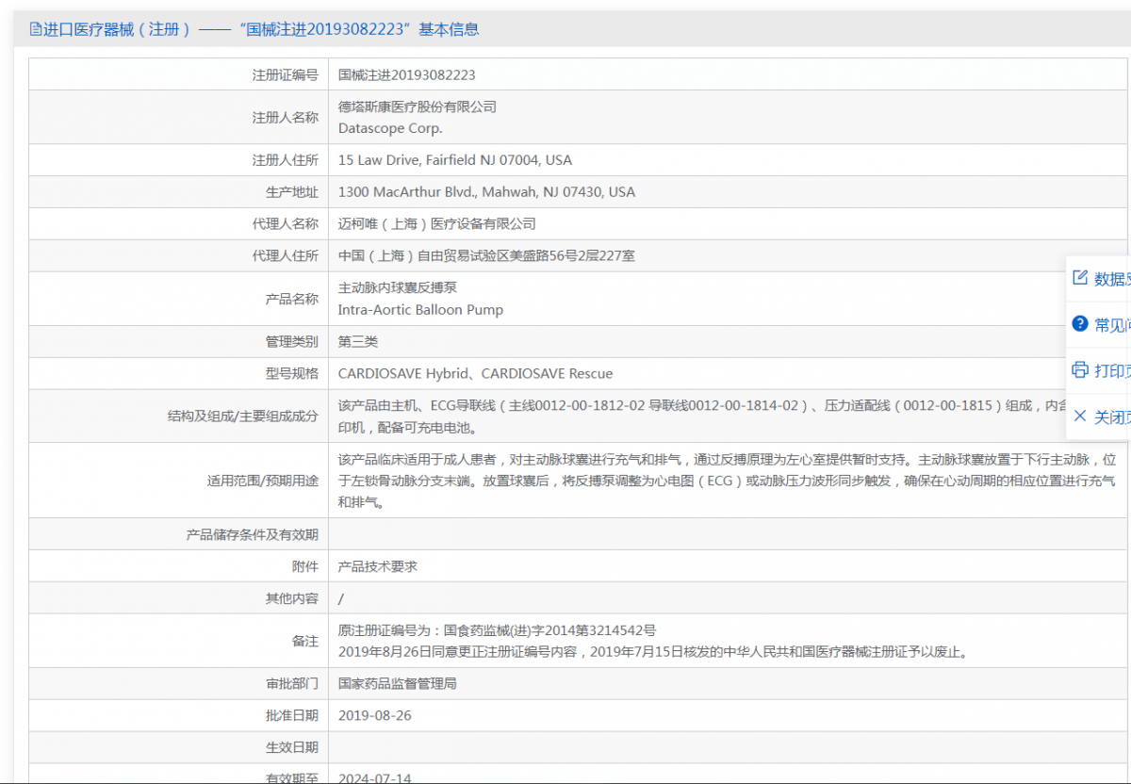The image size is (1131, 784).
Task: Click the text 主动脉内球囊反搏泵
Action: pyautogui.click(x=398, y=287)
